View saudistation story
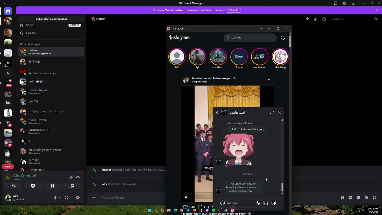 tap(260, 56)
